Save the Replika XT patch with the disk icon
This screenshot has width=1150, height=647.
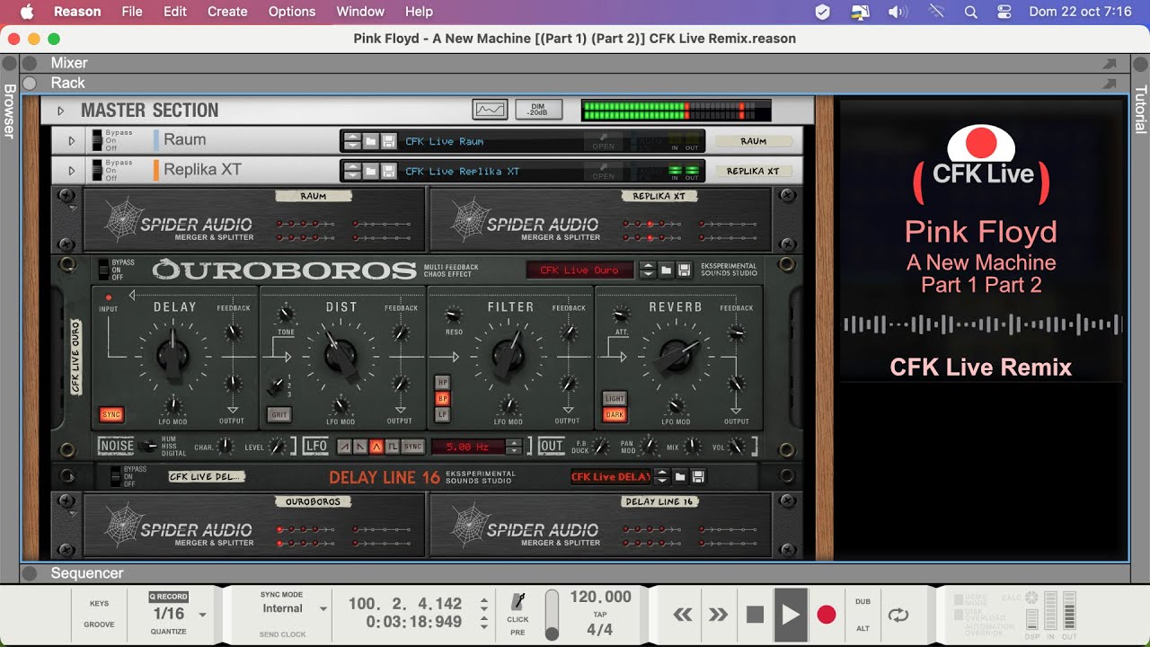[389, 171]
